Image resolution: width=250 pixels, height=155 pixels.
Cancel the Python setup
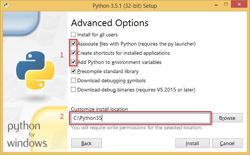click(x=227, y=143)
